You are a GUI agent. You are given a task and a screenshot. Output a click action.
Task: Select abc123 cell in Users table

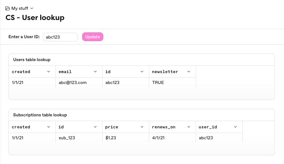(126, 83)
